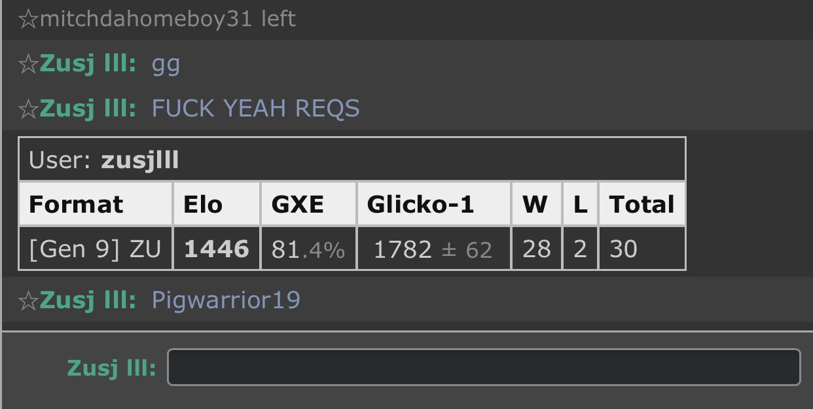Click the star icon beside the REQS message
Image resolution: width=813 pixels, height=409 pixels.
[28, 109]
